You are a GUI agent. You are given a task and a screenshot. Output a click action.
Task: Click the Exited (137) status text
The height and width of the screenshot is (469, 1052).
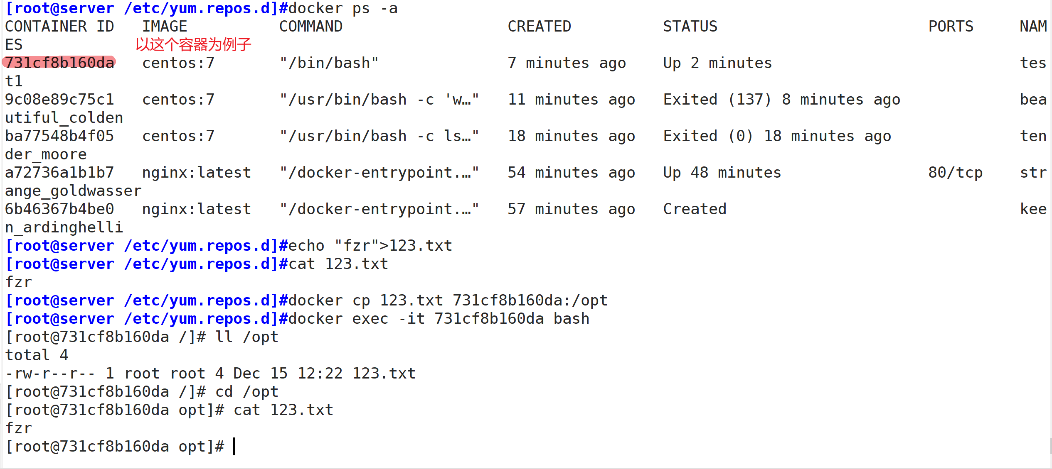click(717, 100)
